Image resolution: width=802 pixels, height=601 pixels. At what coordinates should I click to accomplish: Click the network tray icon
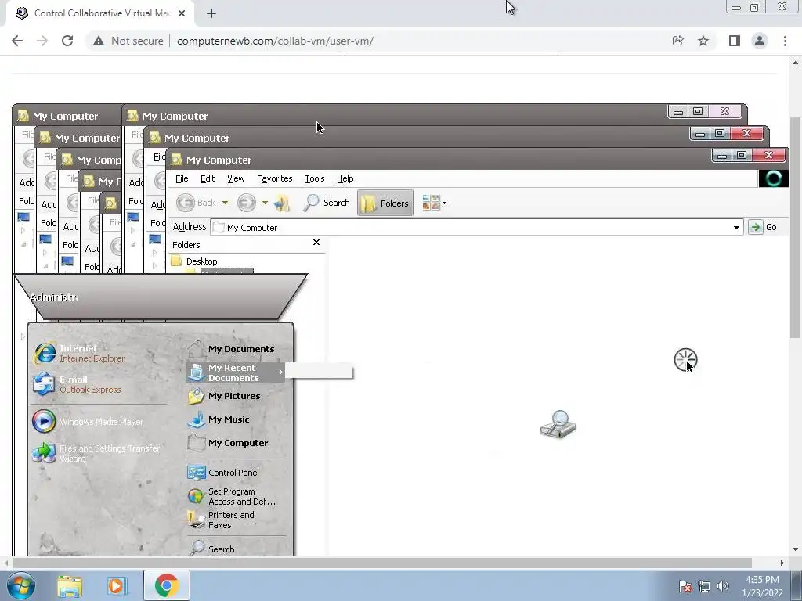704,586
